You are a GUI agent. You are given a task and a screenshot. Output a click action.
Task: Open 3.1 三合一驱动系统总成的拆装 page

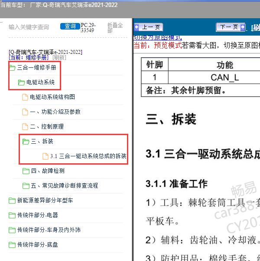click(x=88, y=156)
